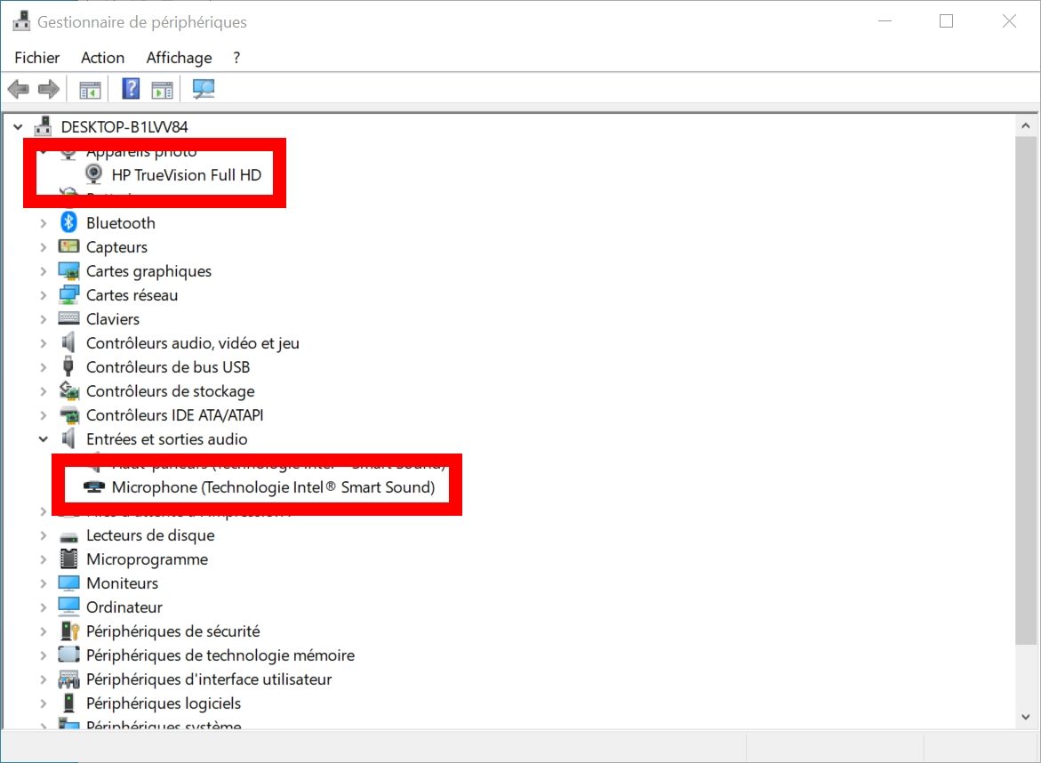Click the Périphériques de sécurité key icon
1041x763 pixels.
[x=69, y=630]
